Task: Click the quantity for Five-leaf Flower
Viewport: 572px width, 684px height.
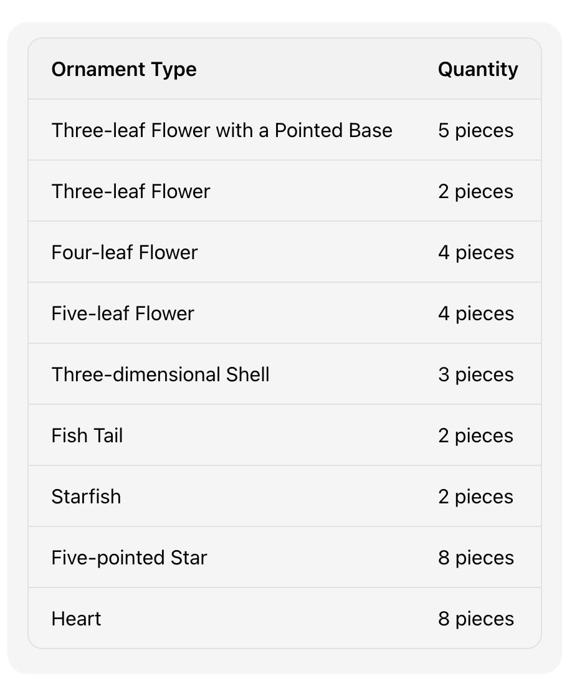Action: pos(475,313)
